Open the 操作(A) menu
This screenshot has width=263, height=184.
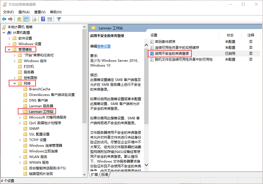point(24,12)
